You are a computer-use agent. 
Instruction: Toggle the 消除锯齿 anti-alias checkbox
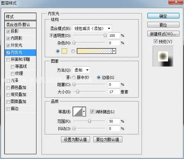click(92, 112)
